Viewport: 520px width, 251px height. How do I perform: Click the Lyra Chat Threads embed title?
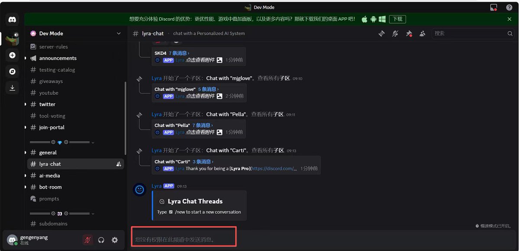(195, 201)
